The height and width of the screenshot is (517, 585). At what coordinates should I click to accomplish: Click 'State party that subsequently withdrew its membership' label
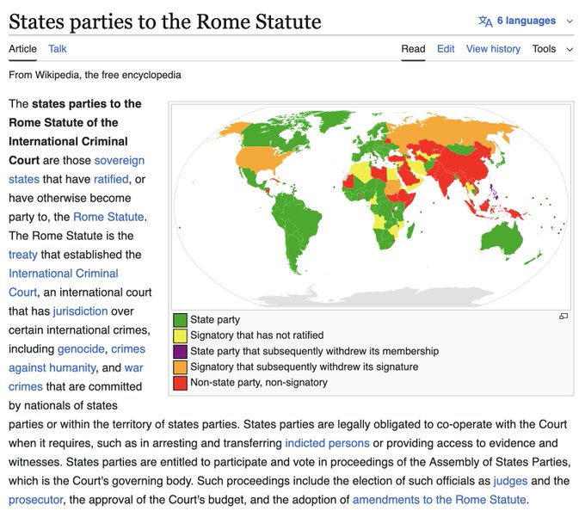click(315, 351)
